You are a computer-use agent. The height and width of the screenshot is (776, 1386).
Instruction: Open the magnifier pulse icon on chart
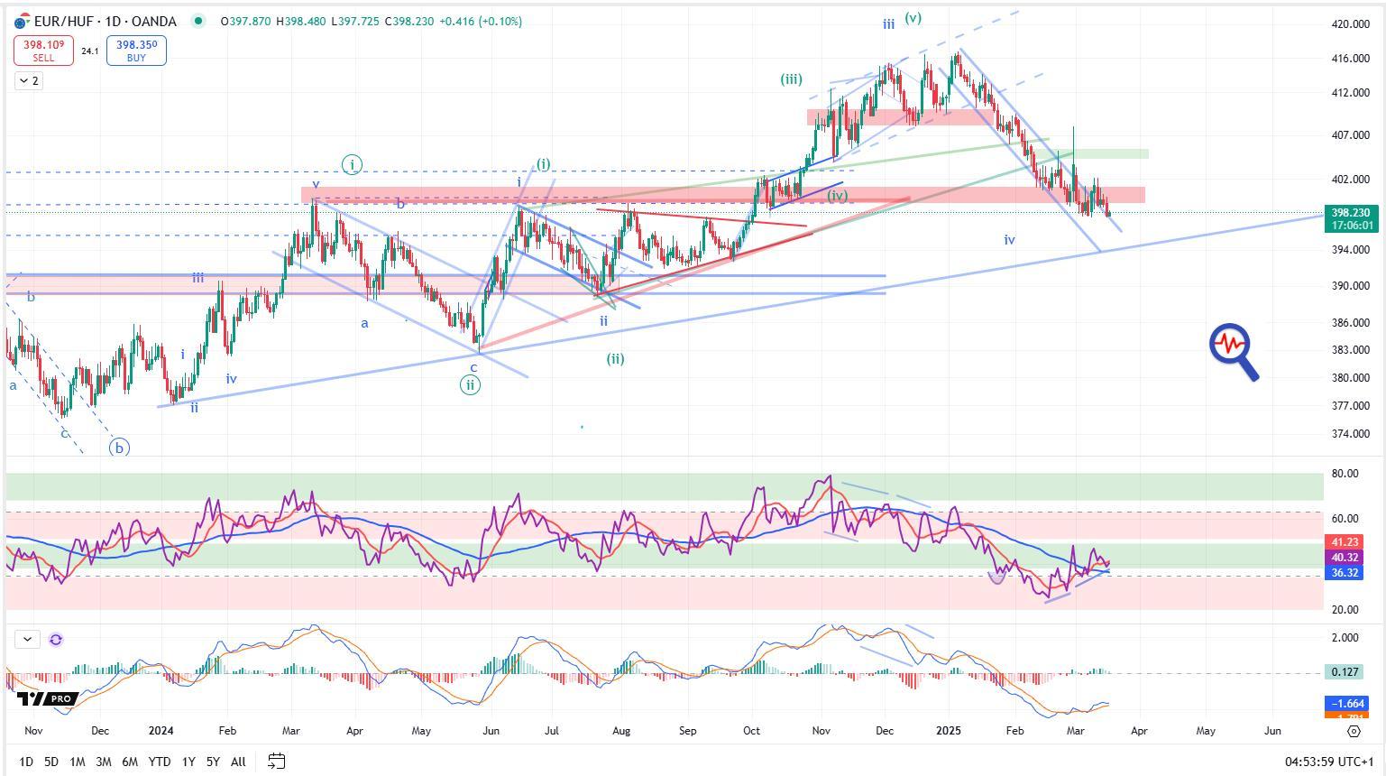tap(1233, 351)
